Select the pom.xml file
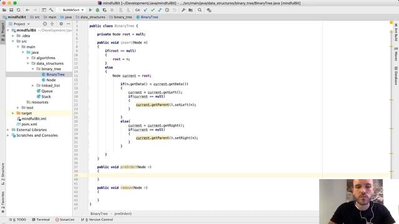 coord(27,124)
